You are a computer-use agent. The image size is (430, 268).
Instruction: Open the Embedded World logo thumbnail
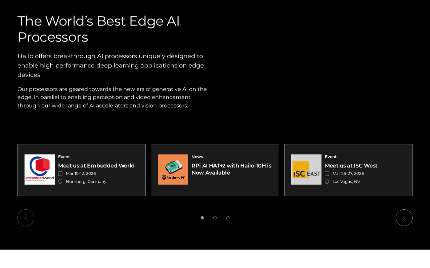coord(40,170)
